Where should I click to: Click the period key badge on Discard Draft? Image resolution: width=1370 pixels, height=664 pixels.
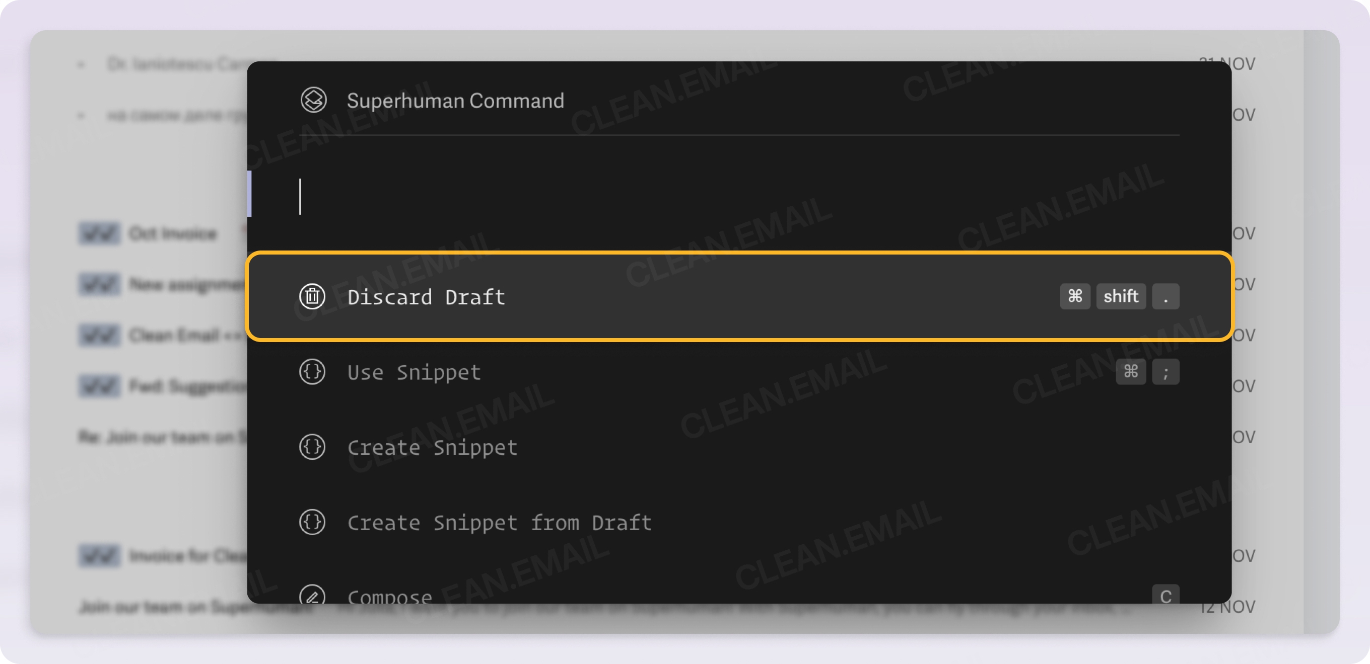click(x=1165, y=296)
